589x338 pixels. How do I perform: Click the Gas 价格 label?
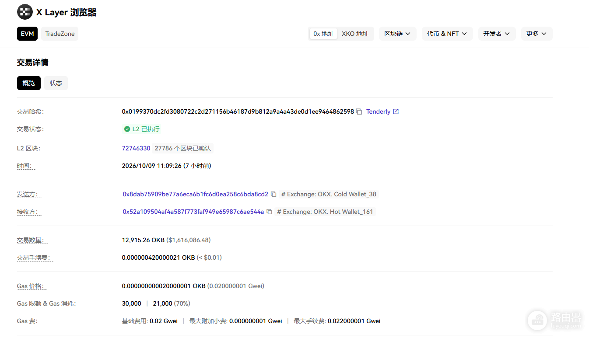(x=32, y=286)
